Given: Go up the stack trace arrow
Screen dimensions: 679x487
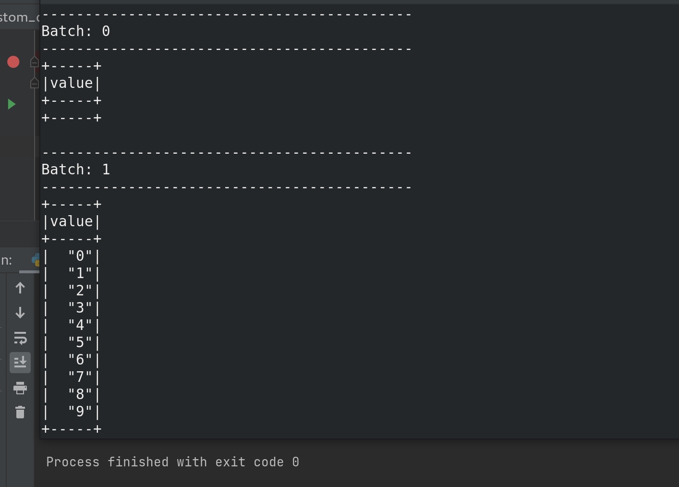Looking at the screenshot, I should coord(20,288).
